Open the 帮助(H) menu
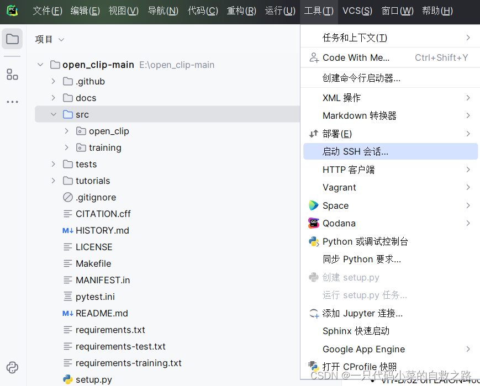 click(x=437, y=11)
